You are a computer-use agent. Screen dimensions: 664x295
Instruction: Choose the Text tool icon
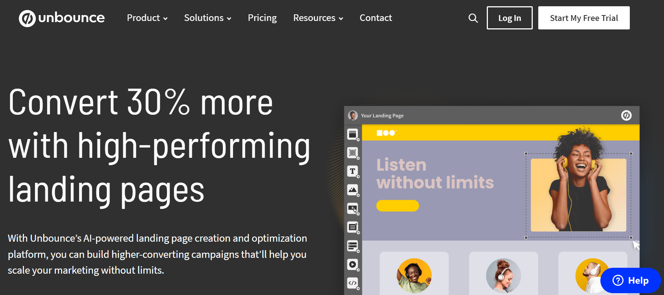pos(353,171)
